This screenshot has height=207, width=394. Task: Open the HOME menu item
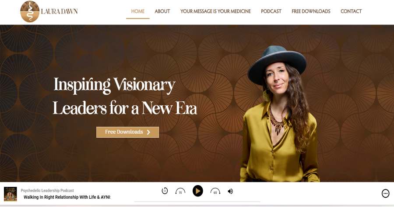(138, 11)
